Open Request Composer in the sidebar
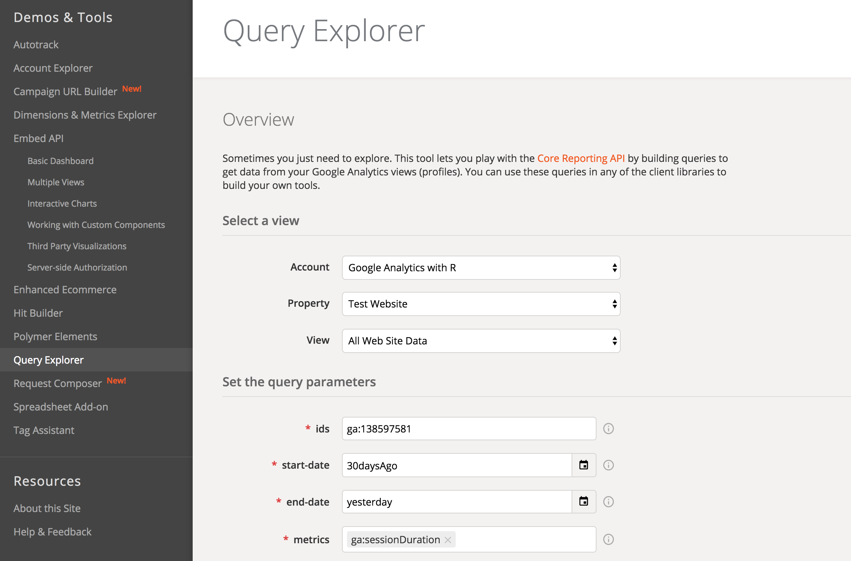 tap(58, 383)
